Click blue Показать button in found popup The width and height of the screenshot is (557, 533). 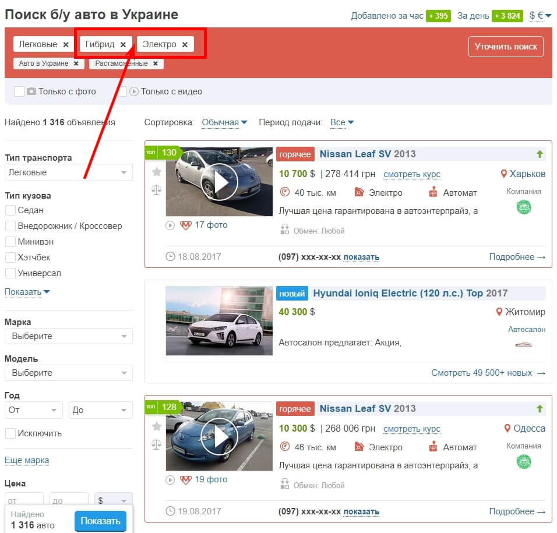point(101,521)
